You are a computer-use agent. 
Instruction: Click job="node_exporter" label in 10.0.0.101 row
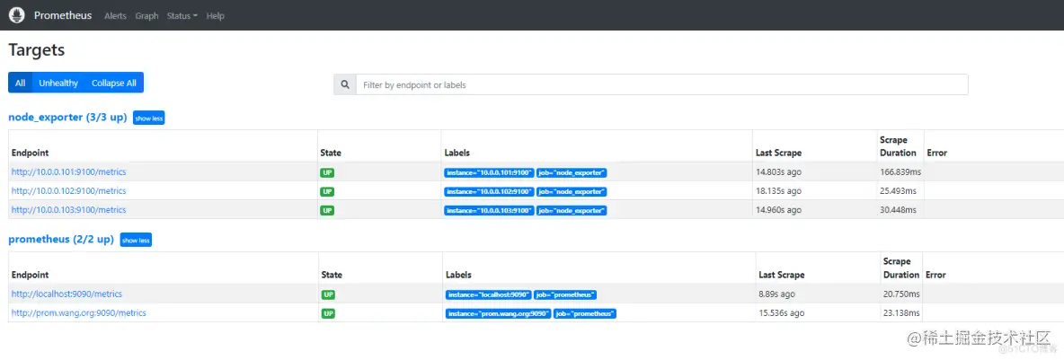point(572,173)
